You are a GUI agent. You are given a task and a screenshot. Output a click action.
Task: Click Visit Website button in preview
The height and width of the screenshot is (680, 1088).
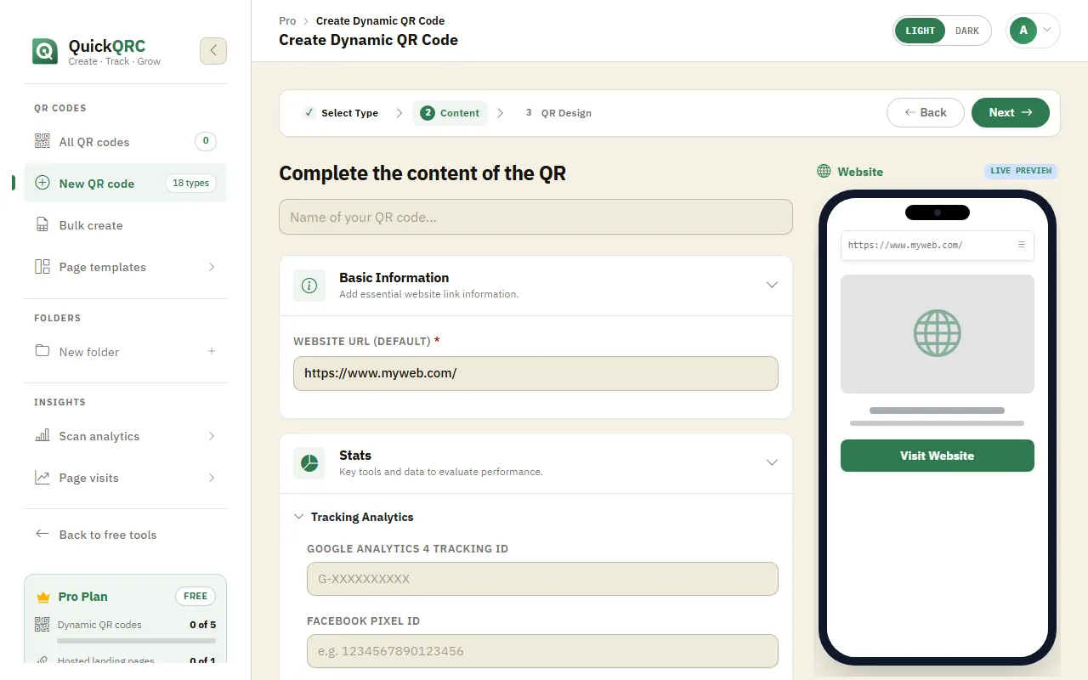pos(938,456)
